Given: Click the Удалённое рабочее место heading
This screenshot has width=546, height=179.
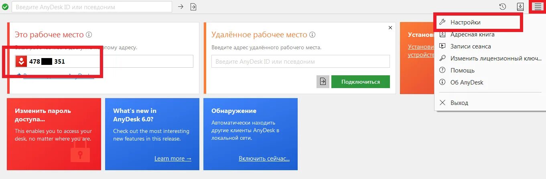Looking at the screenshot, I should point(259,35).
